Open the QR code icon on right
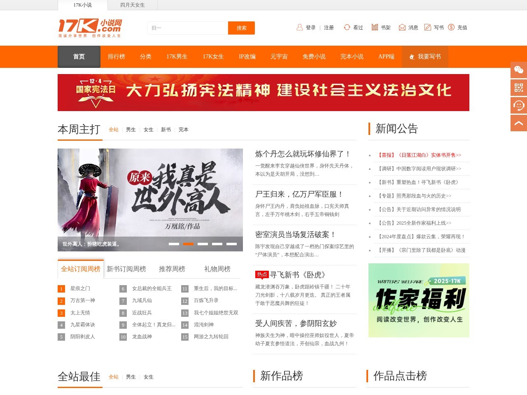 [518, 88]
